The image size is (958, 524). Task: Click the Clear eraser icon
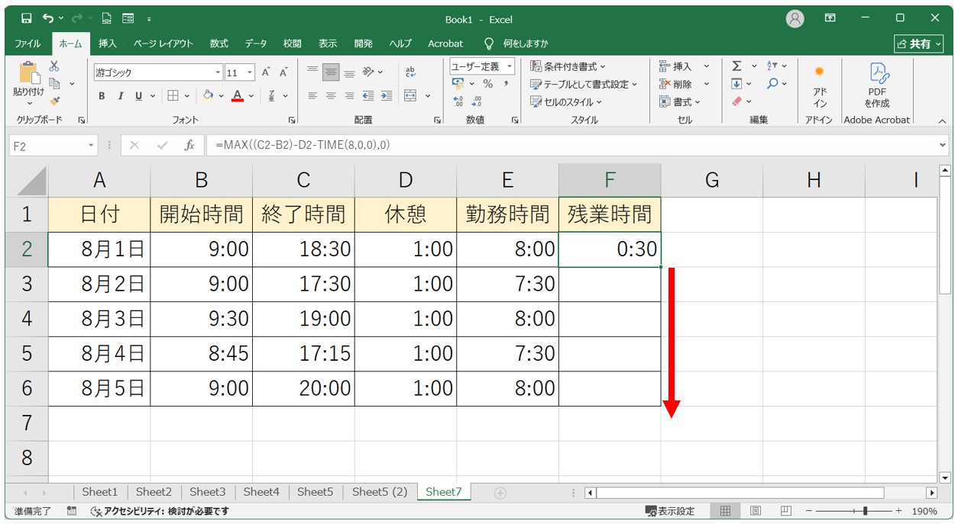click(x=736, y=101)
